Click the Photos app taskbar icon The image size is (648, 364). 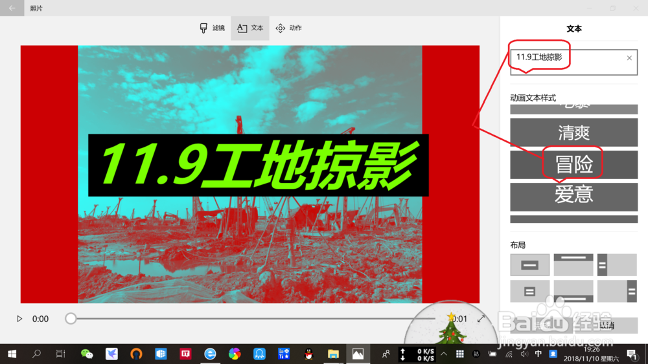(x=358, y=354)
